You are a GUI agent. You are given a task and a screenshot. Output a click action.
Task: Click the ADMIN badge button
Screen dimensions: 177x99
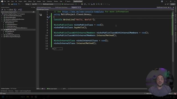[x=173, y=4]
